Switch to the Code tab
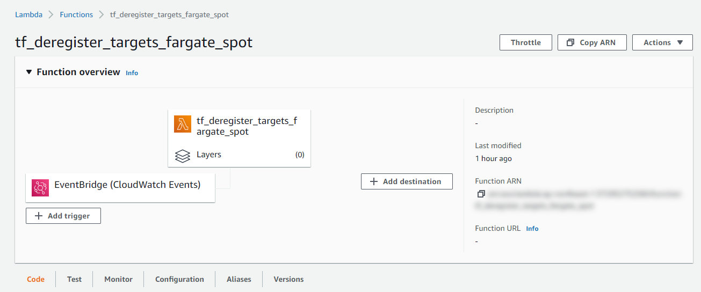Screen dimensions: 701x292 36,279
